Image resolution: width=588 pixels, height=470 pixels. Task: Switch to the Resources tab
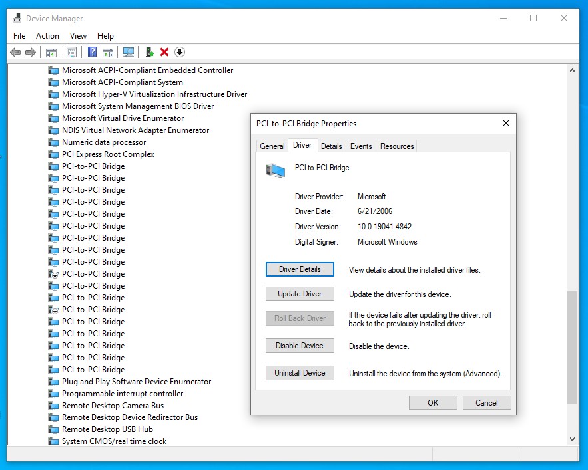tap(397, 146)
